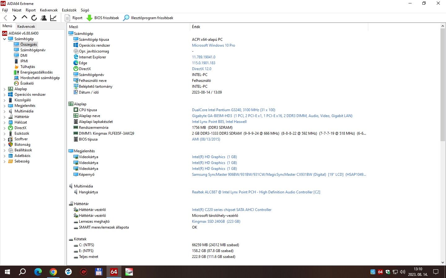Expand the Operációs rendszer tree node

tap(4, 95)
